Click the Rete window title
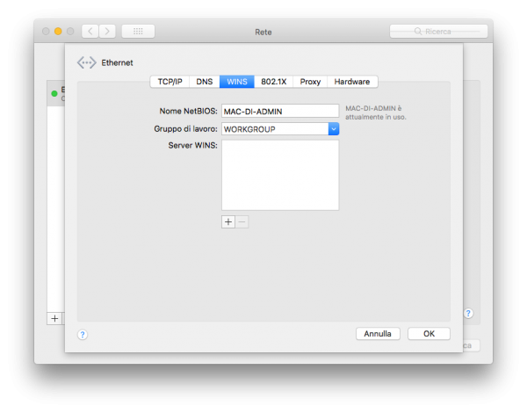This screenshot has height=413, width=527. click(263, 32)
